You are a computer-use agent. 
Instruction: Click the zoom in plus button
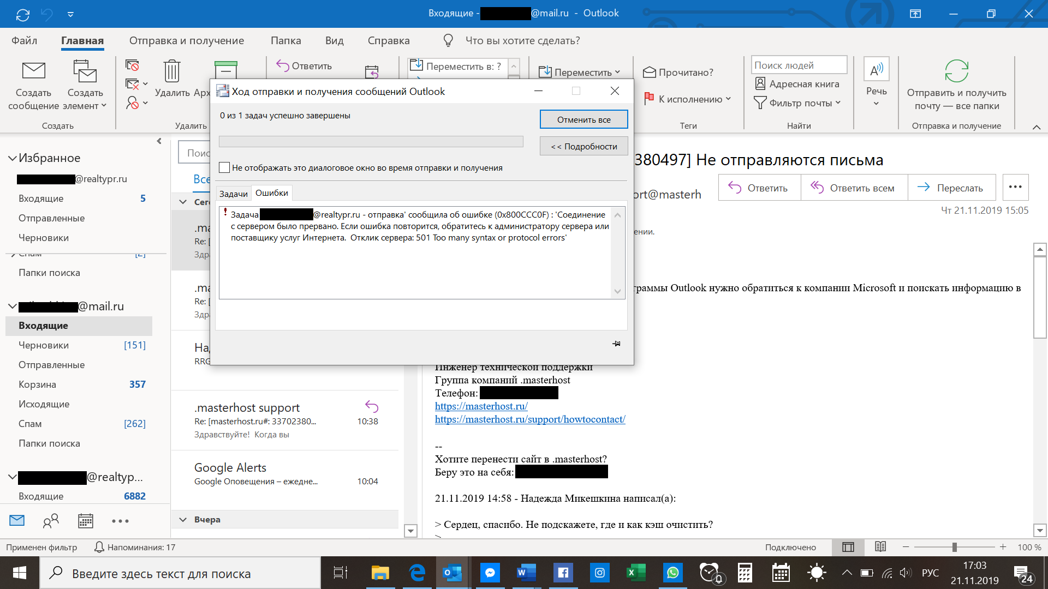(1003, 547)
